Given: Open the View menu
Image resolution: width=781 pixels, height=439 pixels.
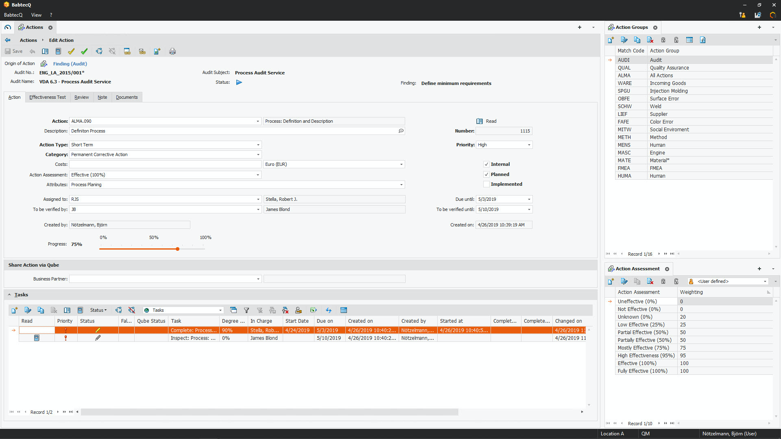Looking at the screenshot, I should coord(36,15).
